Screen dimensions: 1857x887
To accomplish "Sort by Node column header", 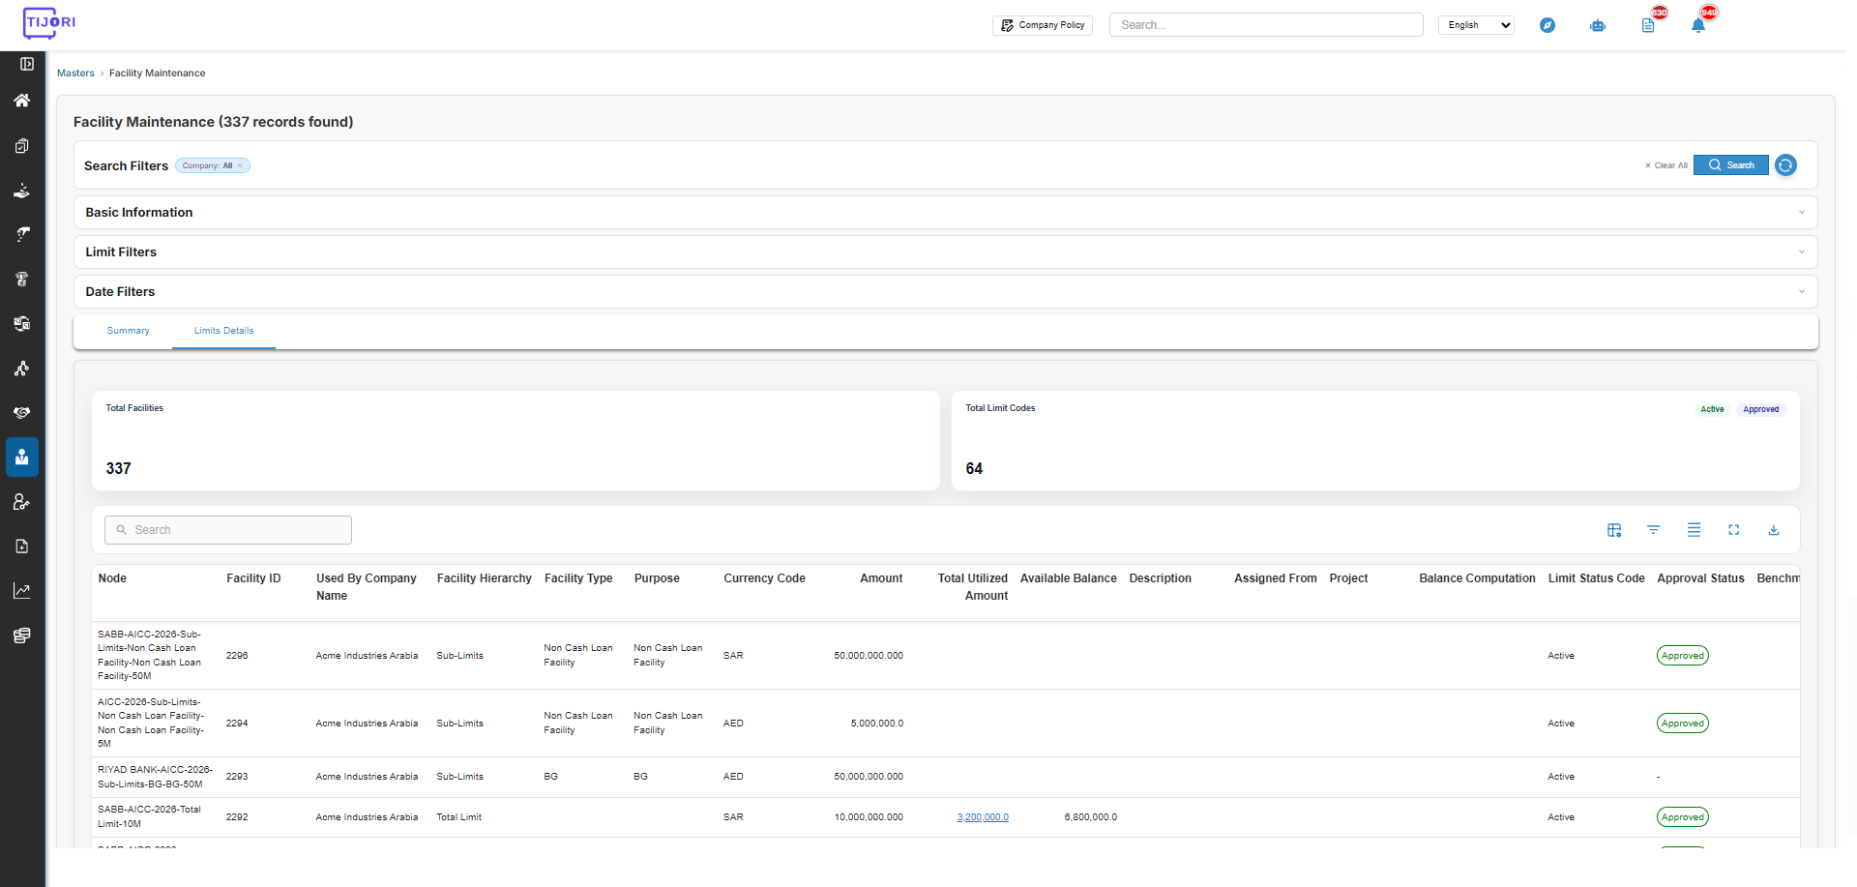I will [112, 578].
